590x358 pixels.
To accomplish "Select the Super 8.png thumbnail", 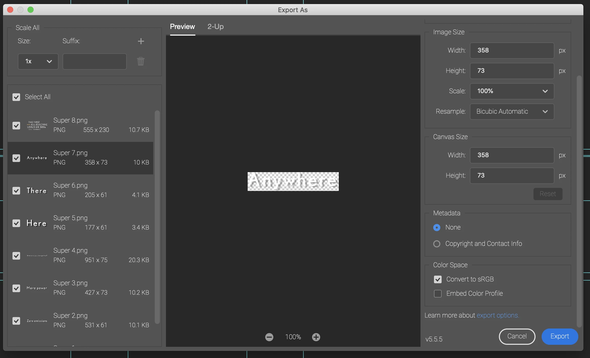I will pyautogui.click(x=37, y=126).
